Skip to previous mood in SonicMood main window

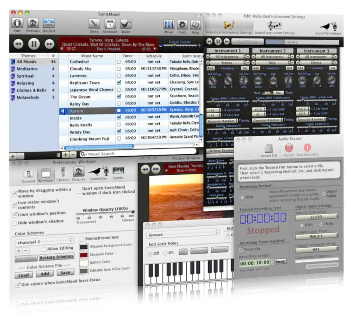coord(18,44)
